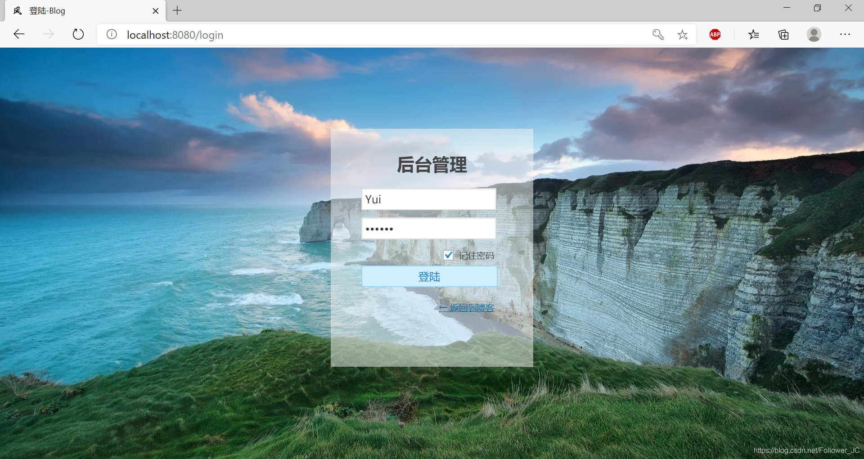Open the saved password key icon
Image resolution: width=864 pixels, height=459 pixels.
[x=658, y=35]
